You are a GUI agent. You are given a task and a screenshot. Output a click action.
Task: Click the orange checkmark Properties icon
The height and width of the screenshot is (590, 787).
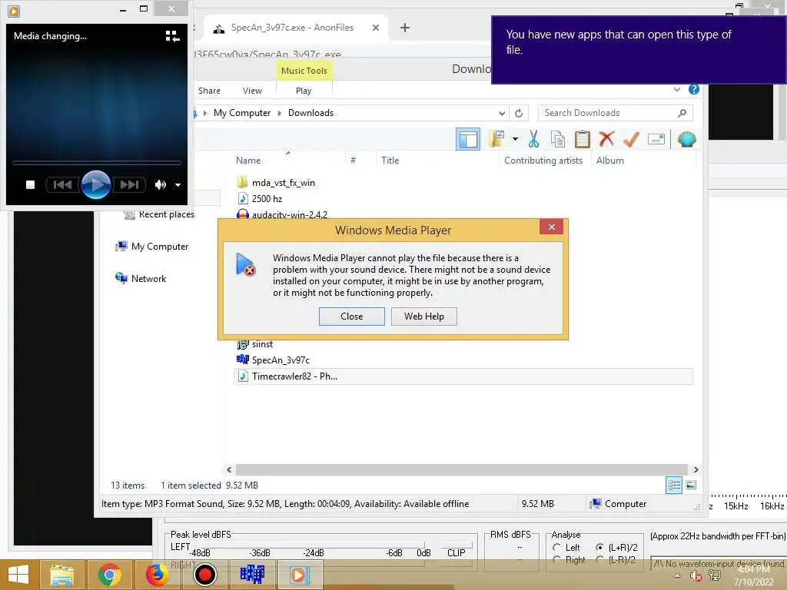click(x=631, y=139)
